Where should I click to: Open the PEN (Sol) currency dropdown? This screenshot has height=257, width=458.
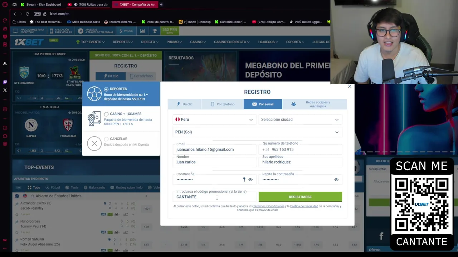(x=257, y=132)
